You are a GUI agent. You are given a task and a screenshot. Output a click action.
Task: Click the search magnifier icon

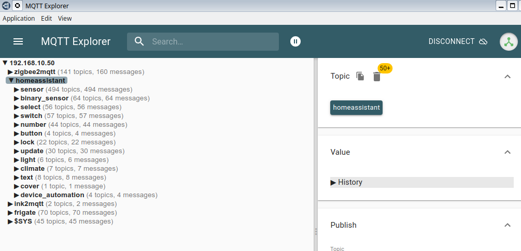(x=139, y=41)
